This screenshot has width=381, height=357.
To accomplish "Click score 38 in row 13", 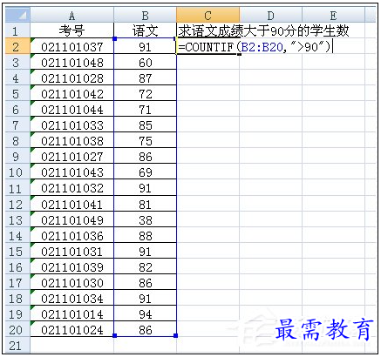I will coord(145,219).
